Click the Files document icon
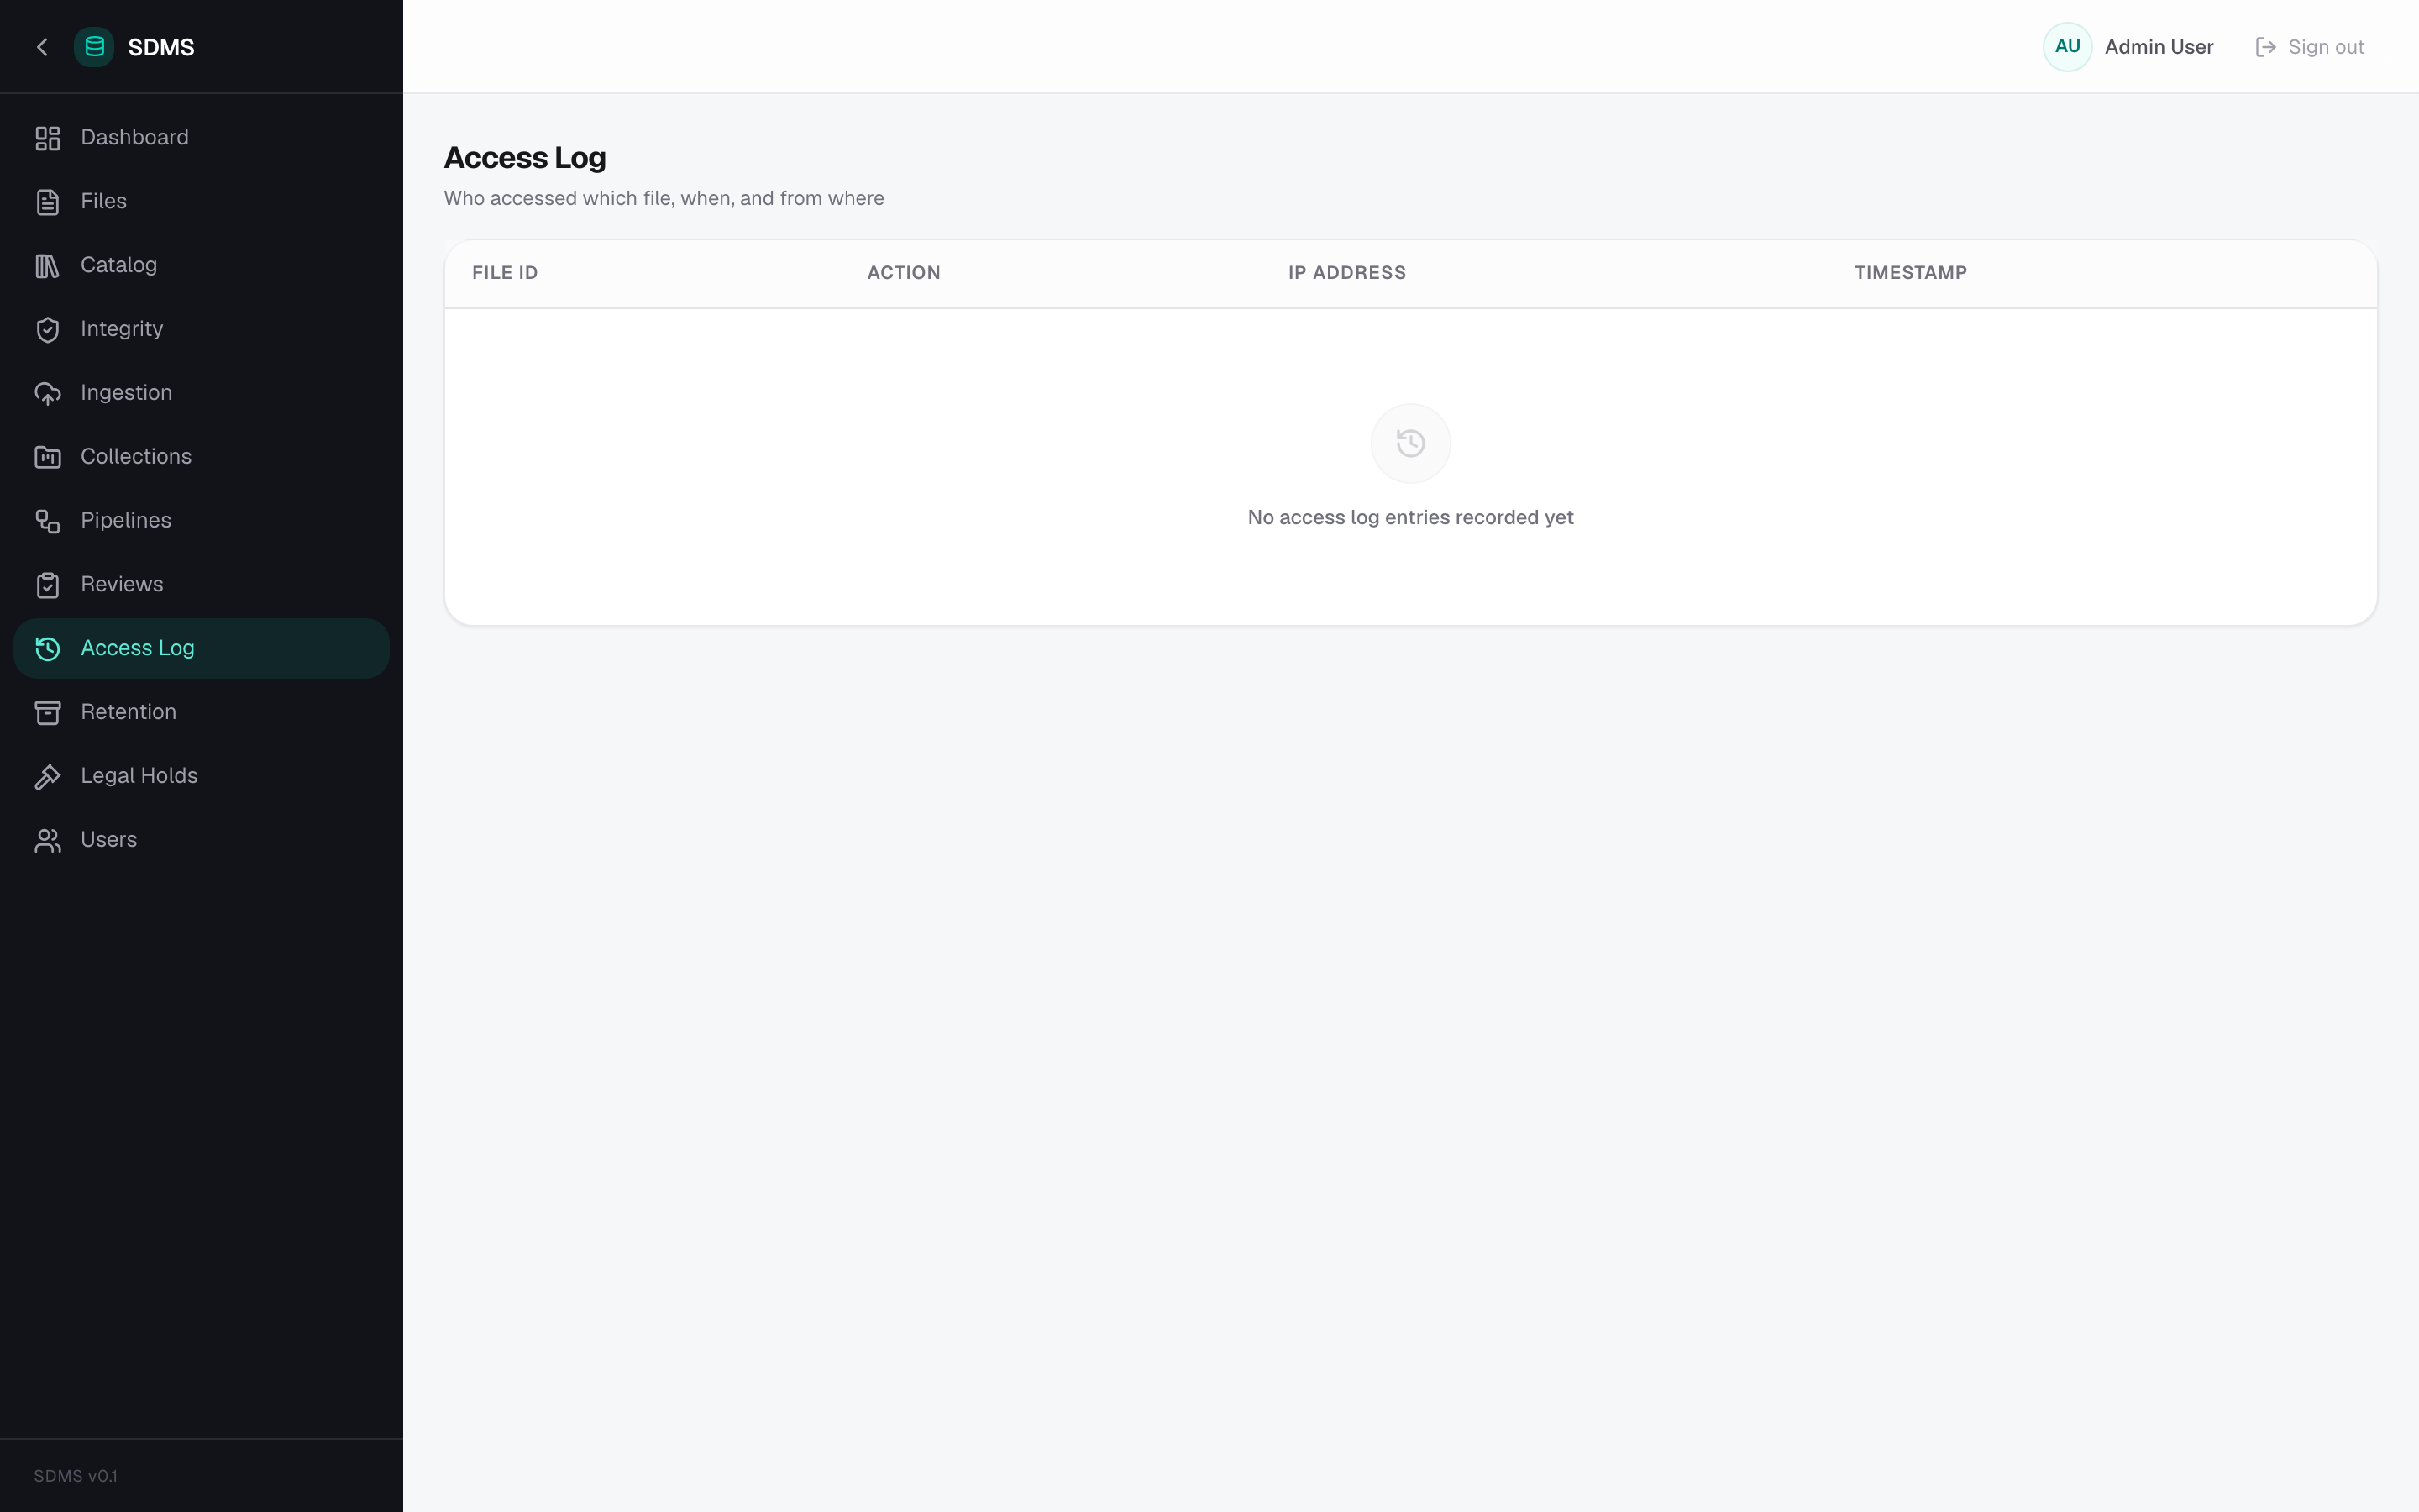Image resolution: width=2419 pixels, height=1512 pixels. [48, 202]
